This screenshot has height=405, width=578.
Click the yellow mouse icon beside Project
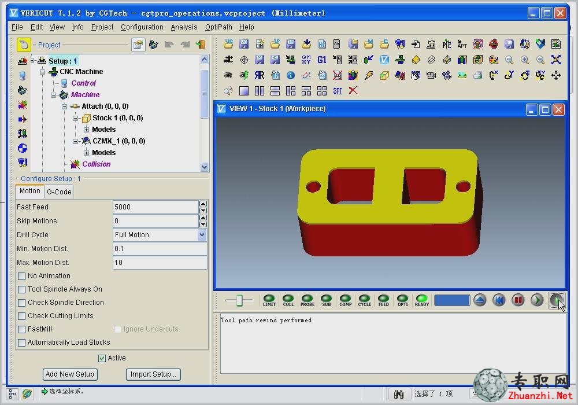[24, 45]
